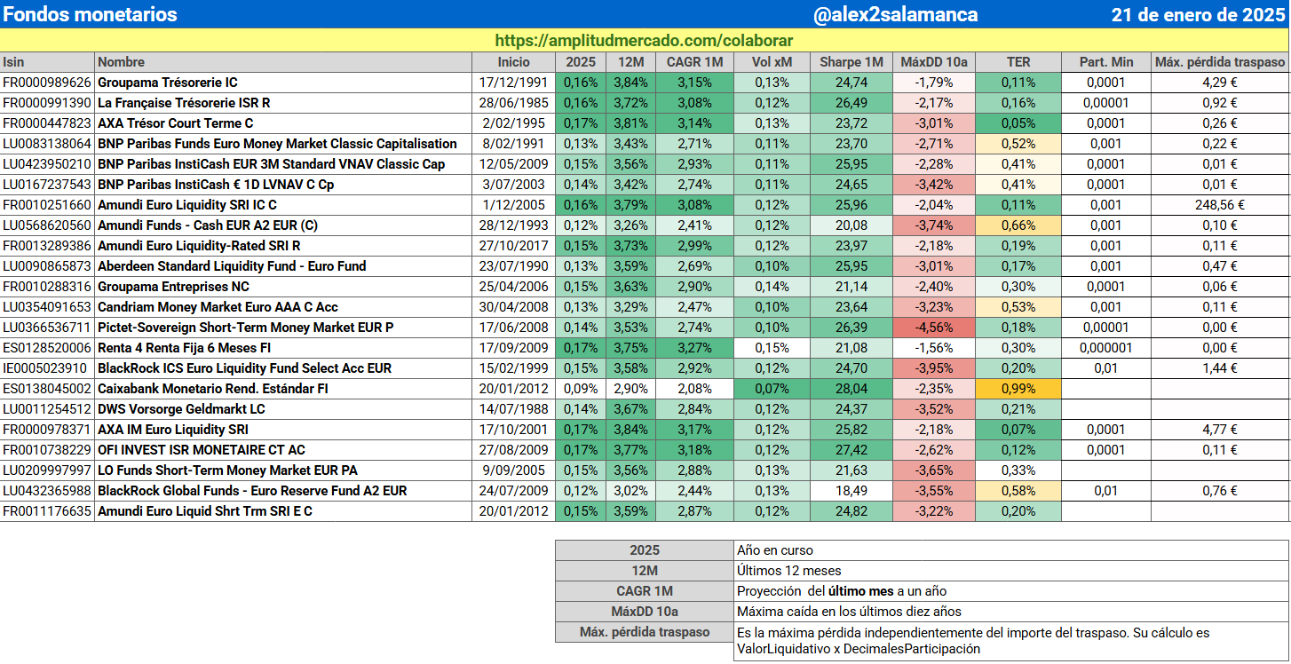Select Amundi Funds - Cash EUR A2 name
Viewport: 1291px width, 664px height.
point(207,225)
